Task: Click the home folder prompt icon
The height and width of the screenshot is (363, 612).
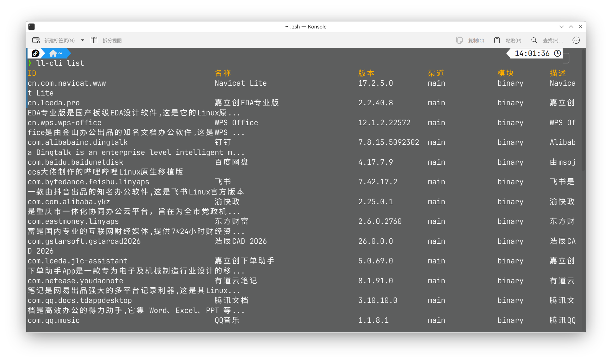Action: point(53,53)
